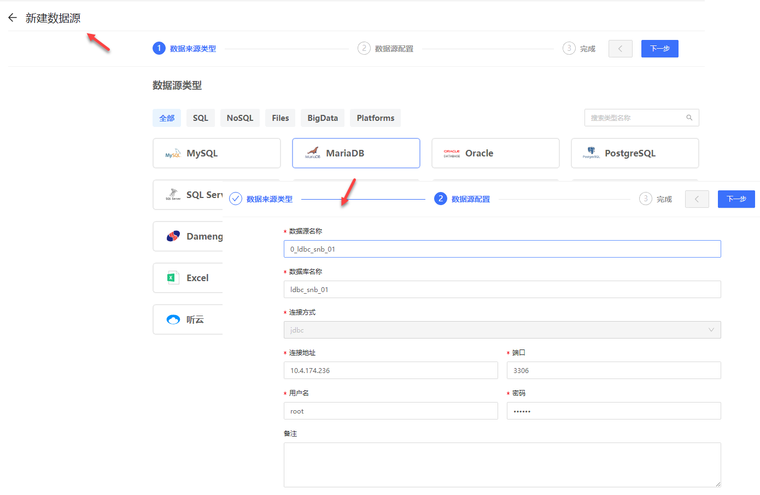Click the search magnifier icon in type search box
This screenshot has height=495, width=760.
coord(689,118)
